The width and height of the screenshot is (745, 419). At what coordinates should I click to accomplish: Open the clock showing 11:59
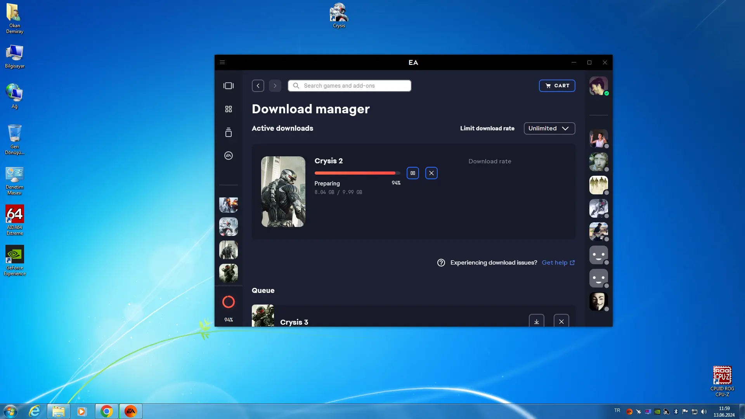724,412
